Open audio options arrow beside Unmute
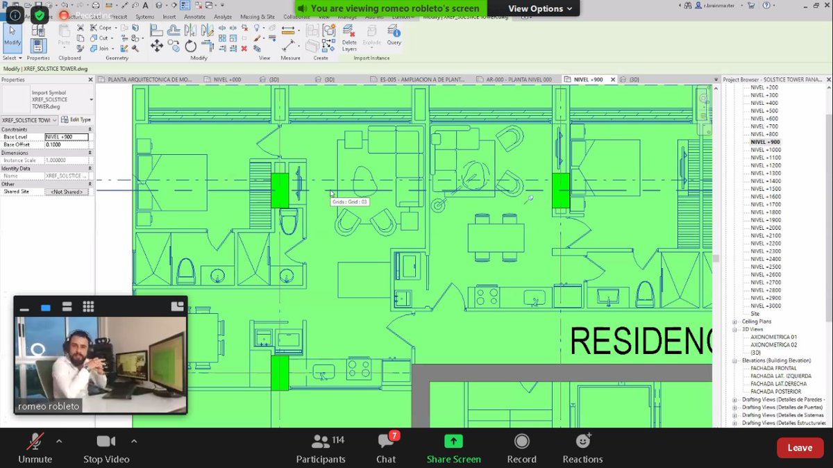 point(59,440)
